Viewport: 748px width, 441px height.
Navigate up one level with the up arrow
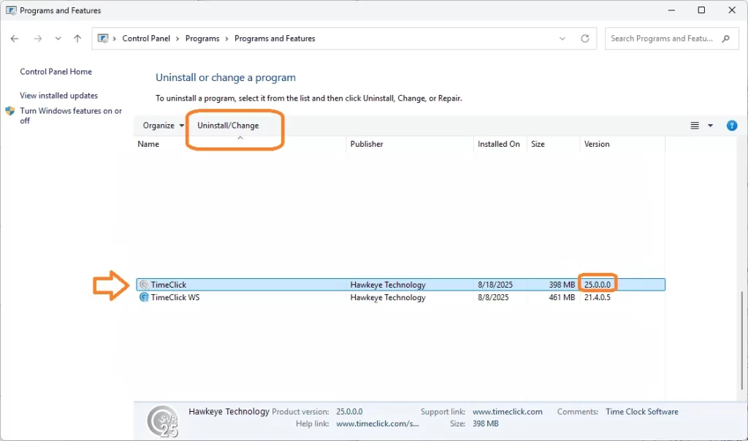[77, 38]
